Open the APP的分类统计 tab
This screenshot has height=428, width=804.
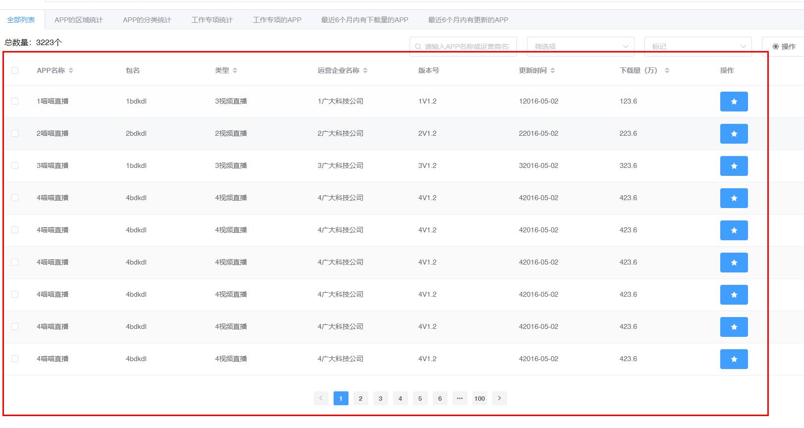pos(147,20)
